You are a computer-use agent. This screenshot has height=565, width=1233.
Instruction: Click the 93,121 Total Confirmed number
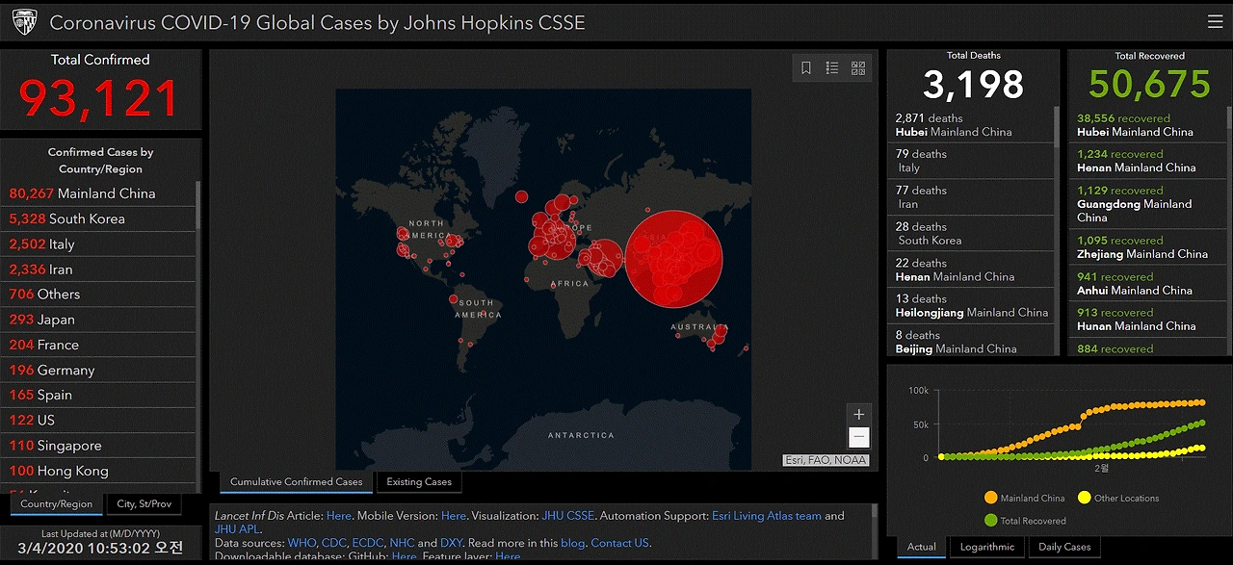pyautogui.click(x=100, y=98)
